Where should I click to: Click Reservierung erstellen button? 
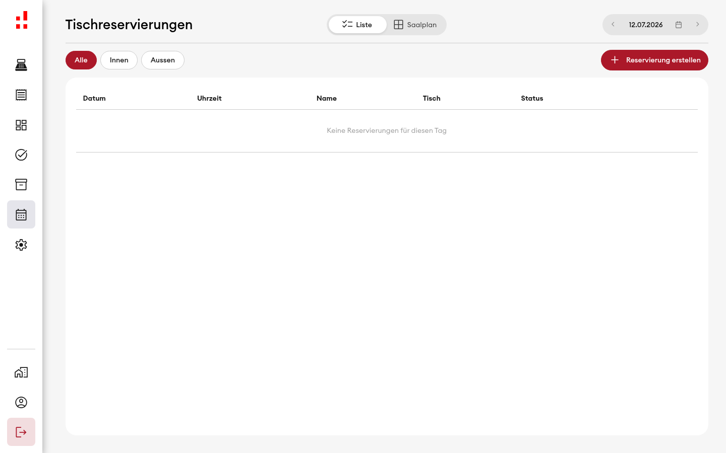pos(654,60)
